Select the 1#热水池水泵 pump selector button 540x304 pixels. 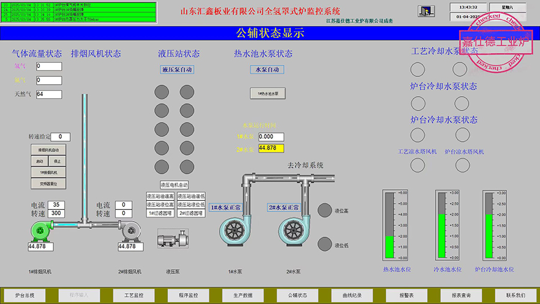[268, 94]
